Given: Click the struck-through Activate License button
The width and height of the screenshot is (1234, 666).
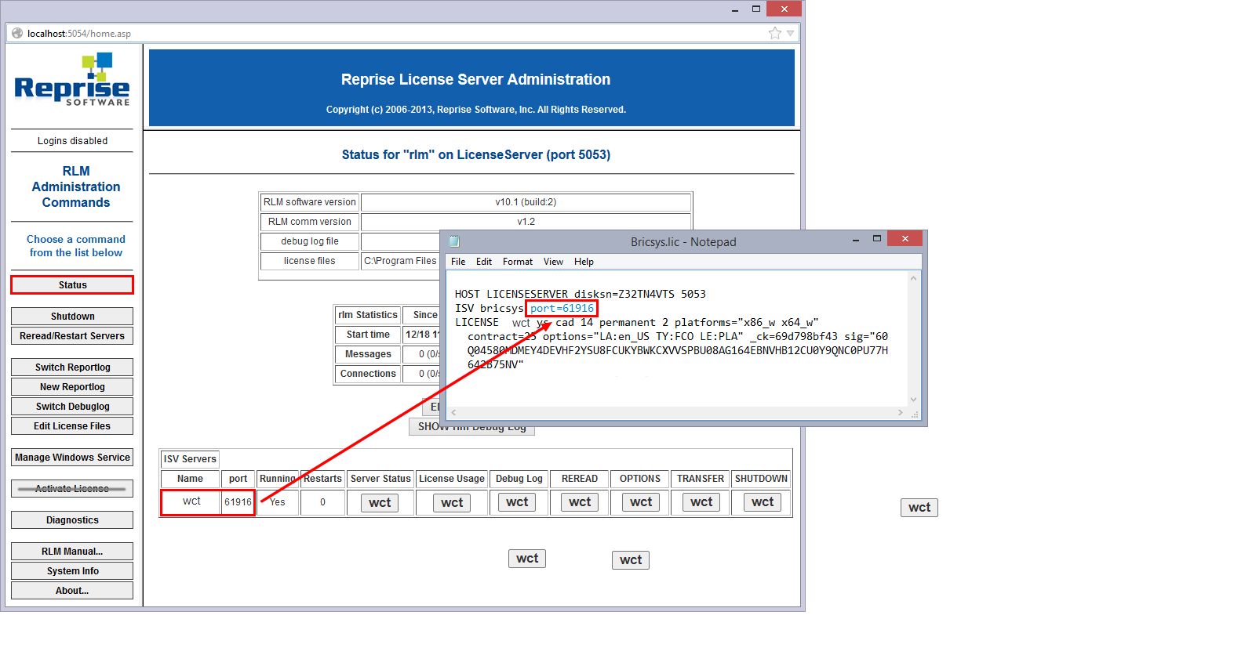Looking at the screenshot, I should pos(72,489).
